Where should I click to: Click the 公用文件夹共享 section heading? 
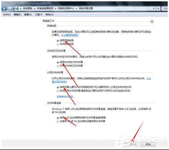click(x=55, y=72)
